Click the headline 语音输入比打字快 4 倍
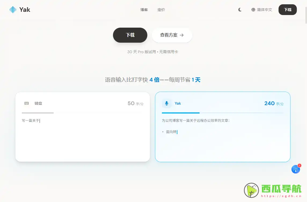The height and width of the screenshot is (202, 307). (132, 80)
